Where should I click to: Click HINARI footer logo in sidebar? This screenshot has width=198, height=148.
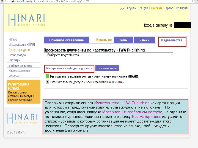point(22,118)
